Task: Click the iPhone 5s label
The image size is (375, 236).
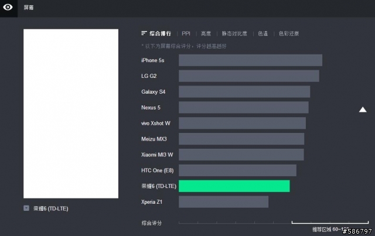Action: pos(152,60)
